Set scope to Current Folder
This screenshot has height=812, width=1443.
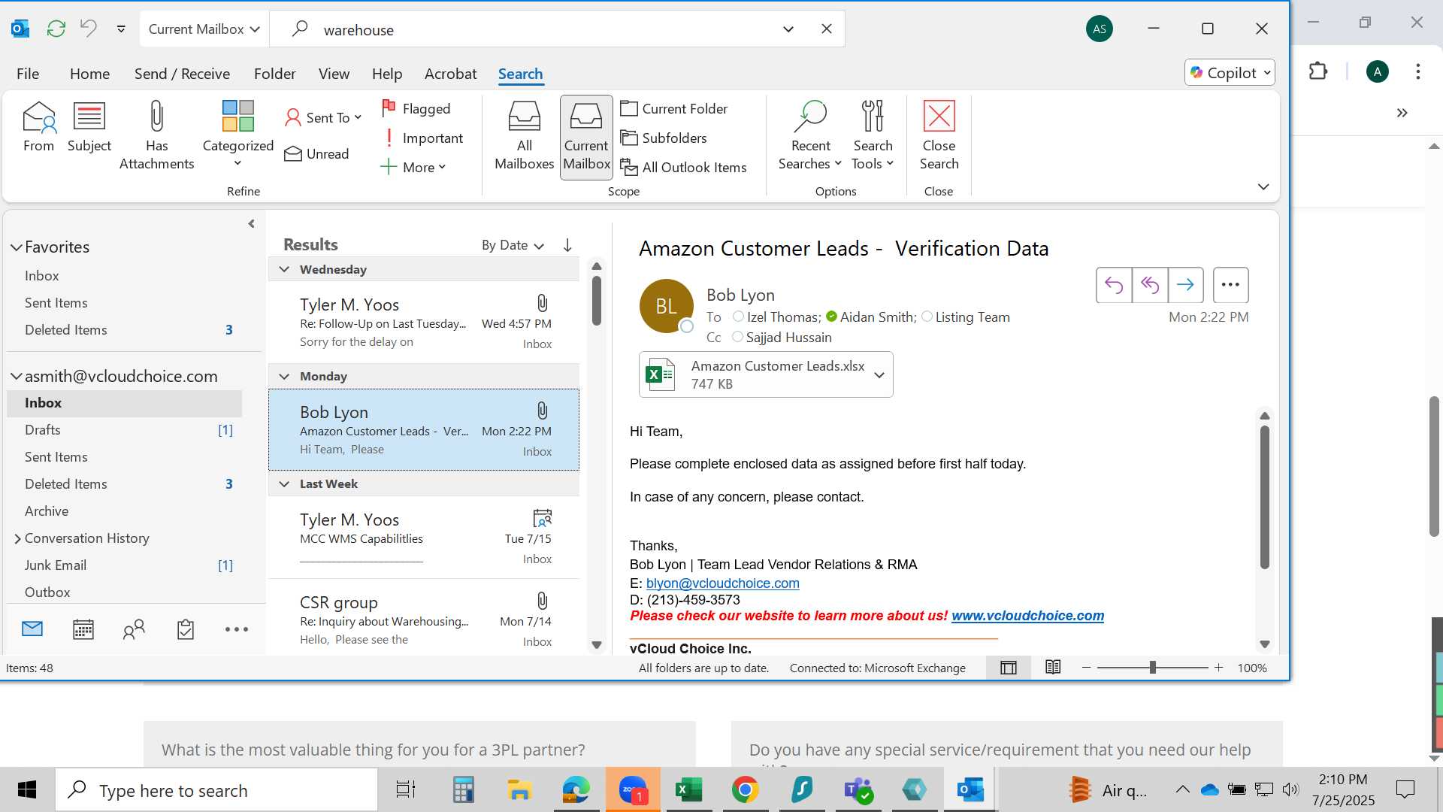674,108
